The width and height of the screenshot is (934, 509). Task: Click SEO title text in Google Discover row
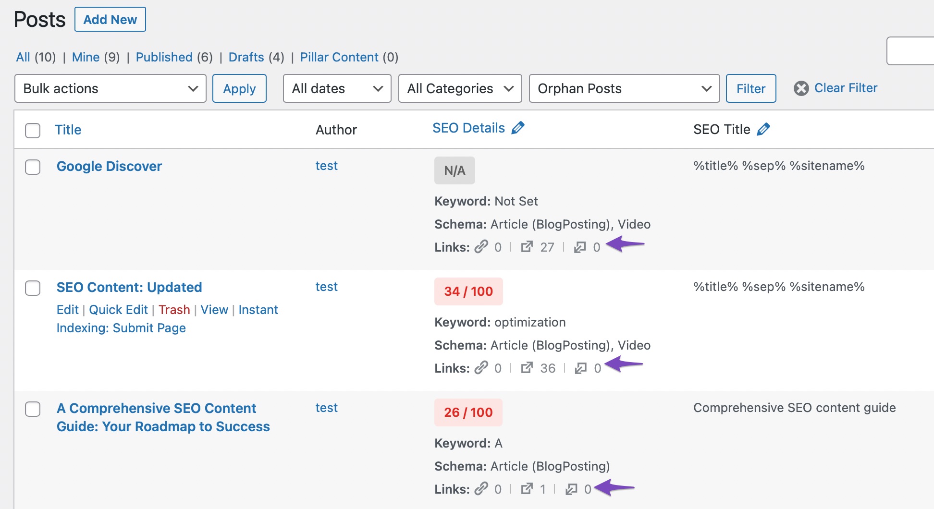click(x=779, y=166)
